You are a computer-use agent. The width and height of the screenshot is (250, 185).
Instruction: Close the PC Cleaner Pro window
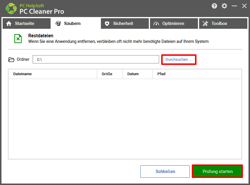[x=244, y=6]
